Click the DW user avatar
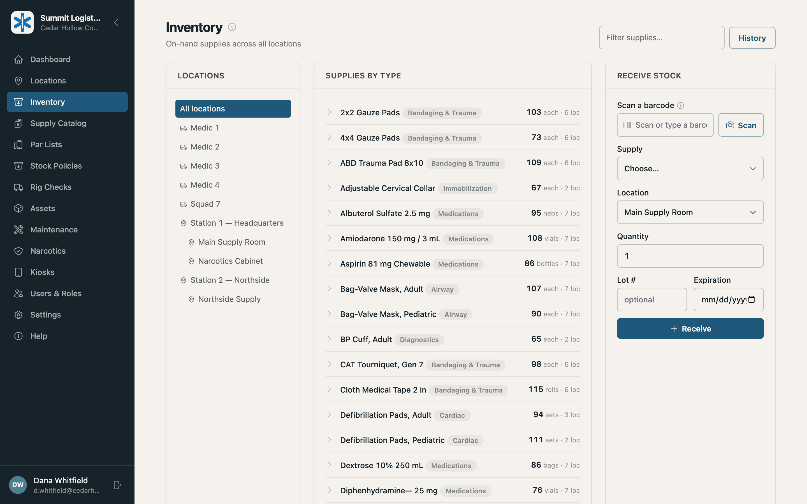 pos(18,485)
